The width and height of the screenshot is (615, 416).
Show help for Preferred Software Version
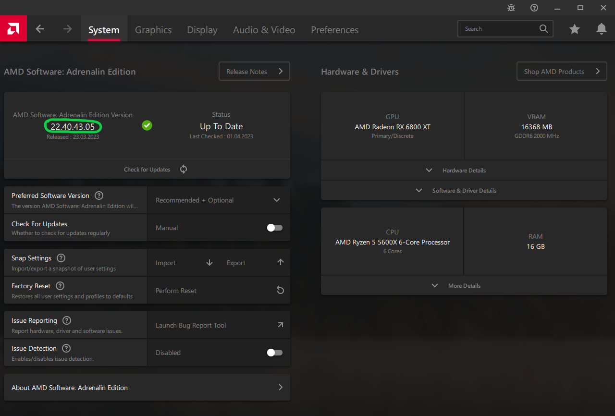pyautogui.click(x=99, y=196)
